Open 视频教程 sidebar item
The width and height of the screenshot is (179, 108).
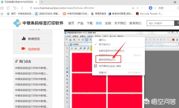coord(33,49)
